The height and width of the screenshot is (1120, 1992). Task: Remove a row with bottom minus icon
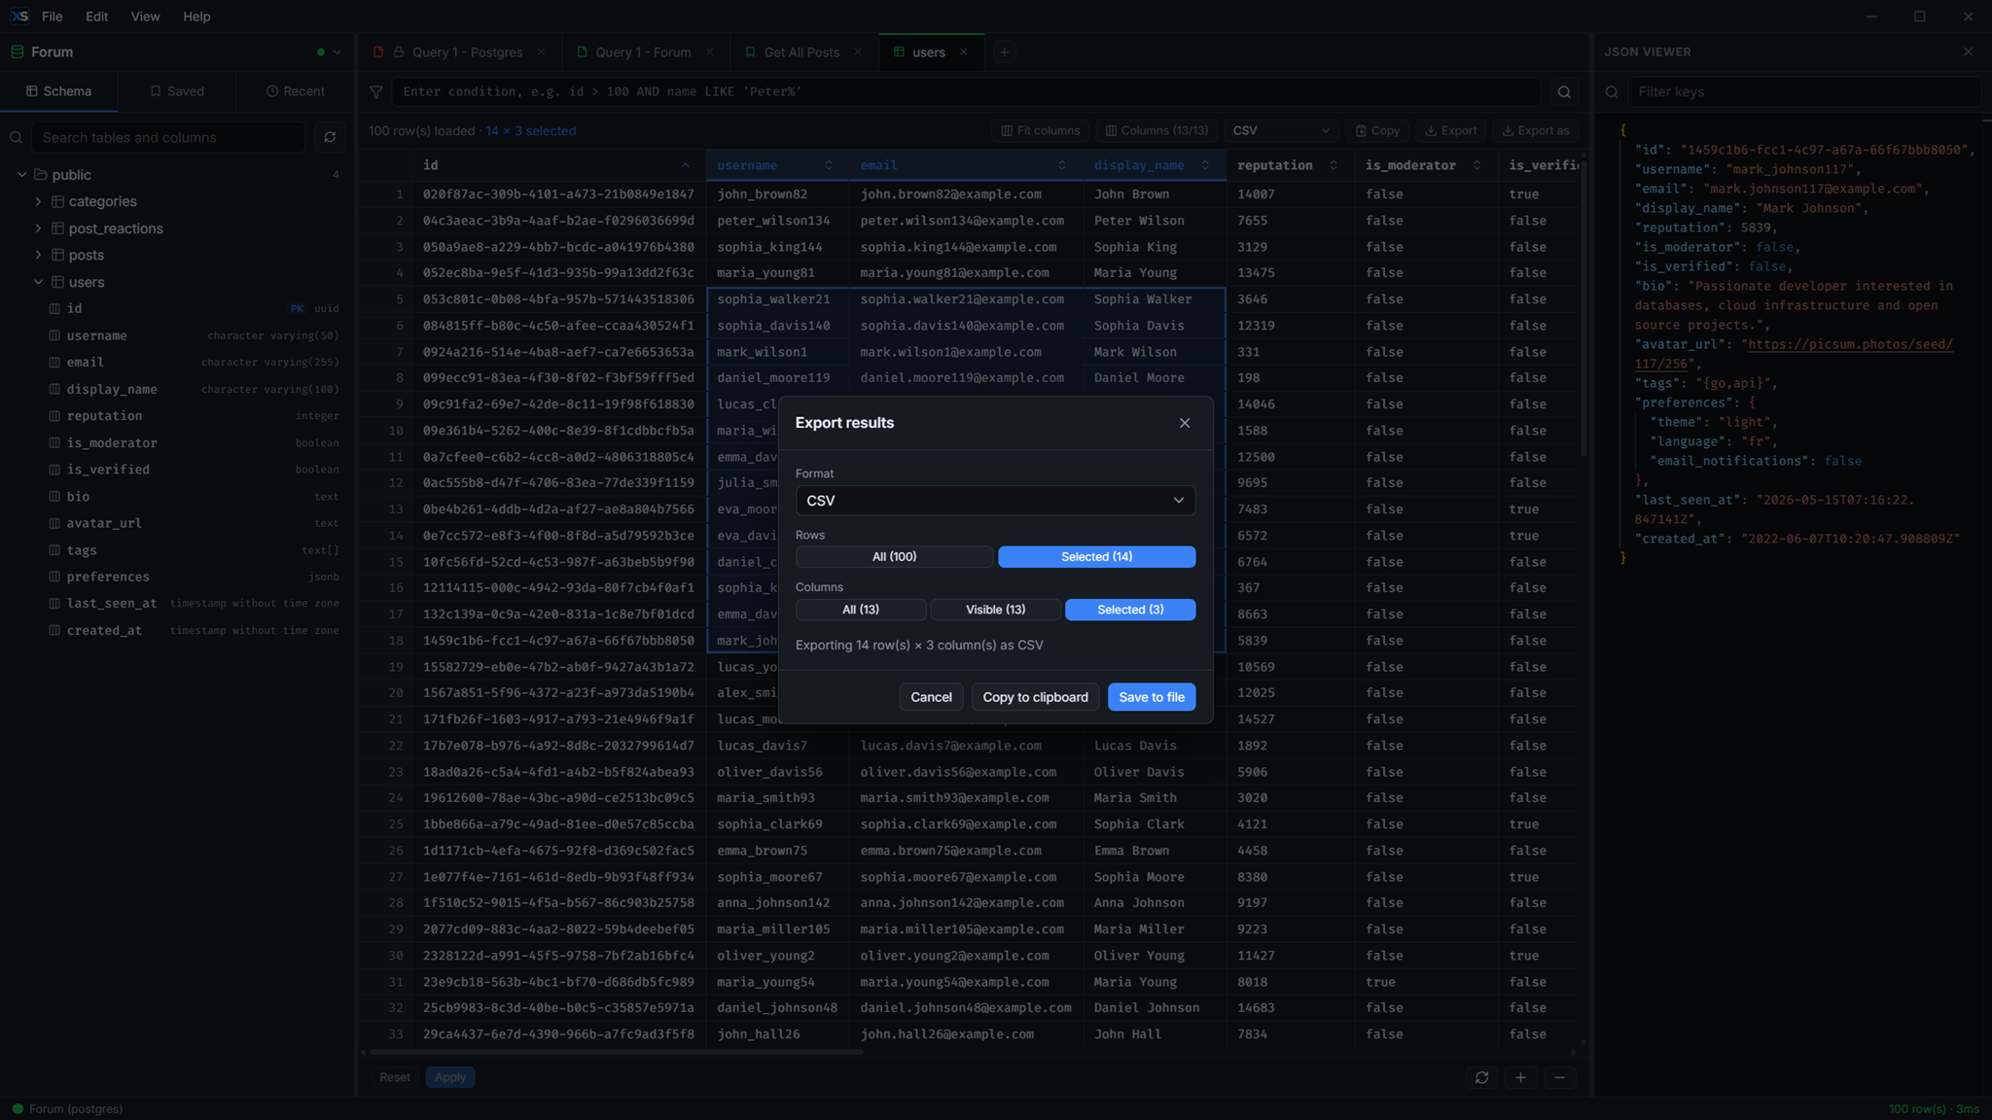(x=1559, y=1077)
